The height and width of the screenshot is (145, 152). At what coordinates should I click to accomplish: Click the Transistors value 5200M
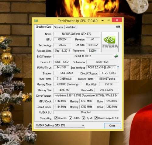coord(93,50)
